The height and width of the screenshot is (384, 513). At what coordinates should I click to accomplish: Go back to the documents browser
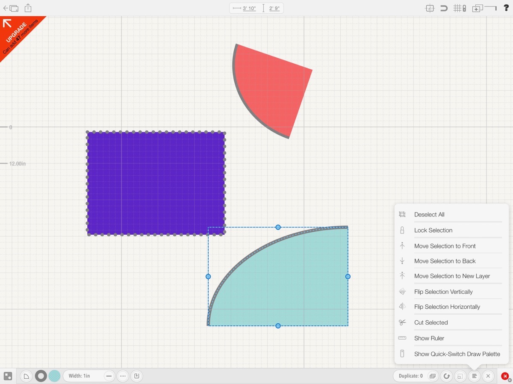point(11,8)
